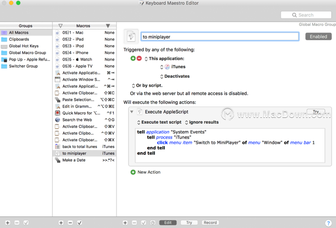Select the 05)2 - iPad macro
Screen dimensions: 336x228
coord(84,39)
